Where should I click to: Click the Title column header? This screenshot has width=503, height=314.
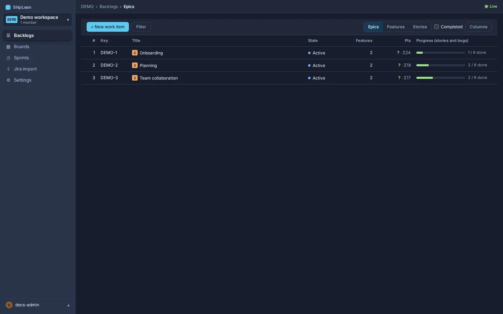pos(136,41)
